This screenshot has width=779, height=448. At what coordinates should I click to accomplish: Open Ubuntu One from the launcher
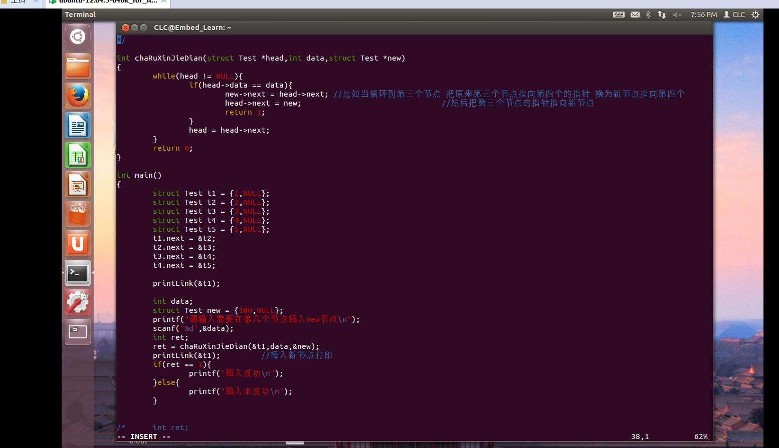78,244
